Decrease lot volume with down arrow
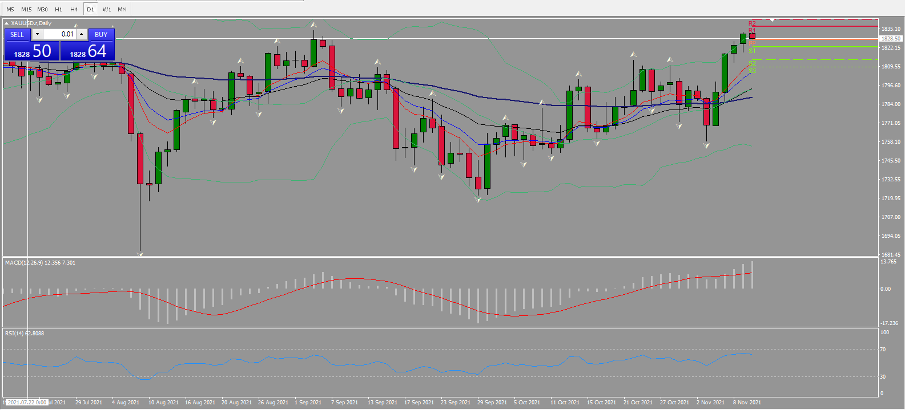This screenshot has height=410, width=905. click(x=37, y=34)
